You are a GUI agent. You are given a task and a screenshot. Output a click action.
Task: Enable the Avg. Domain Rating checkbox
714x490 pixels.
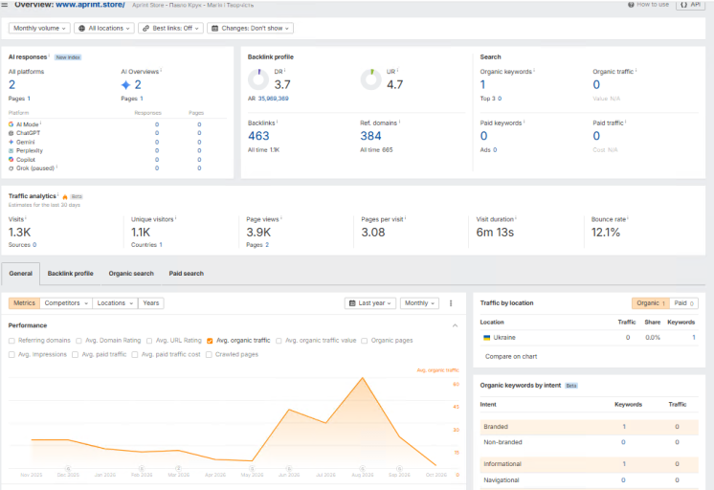click(x=78, y=341)
